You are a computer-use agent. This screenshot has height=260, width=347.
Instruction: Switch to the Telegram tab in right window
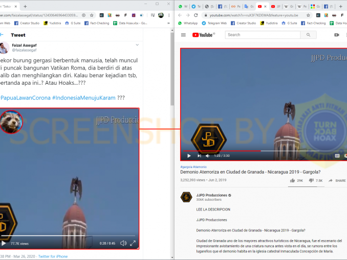196,7
